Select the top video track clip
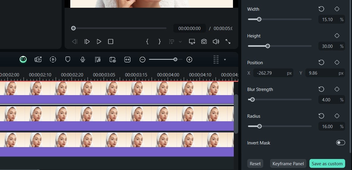 pos(117,92)
